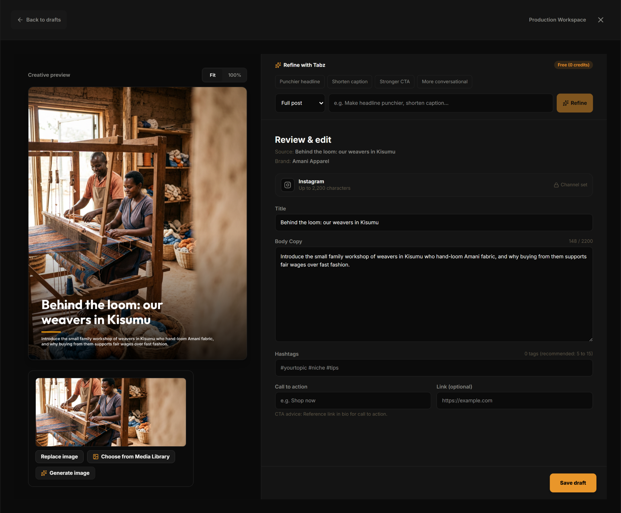This screenshot has height=513, width=621.
Task: Choose the Stronger CTA chip
Action: point(394,82)
